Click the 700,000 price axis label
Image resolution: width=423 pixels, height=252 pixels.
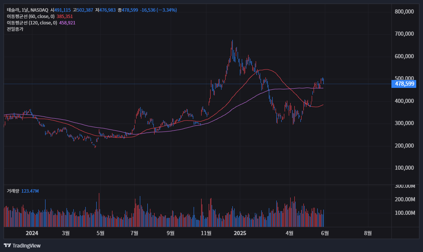click(x=404, y=34)
